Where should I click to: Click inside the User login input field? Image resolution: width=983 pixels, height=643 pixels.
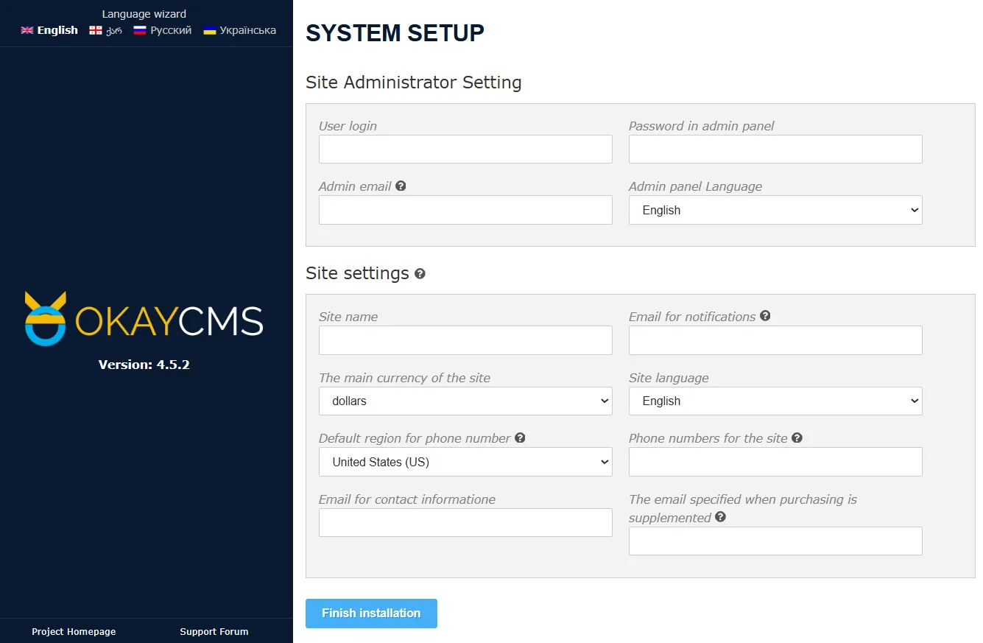(x=465, y=149)
